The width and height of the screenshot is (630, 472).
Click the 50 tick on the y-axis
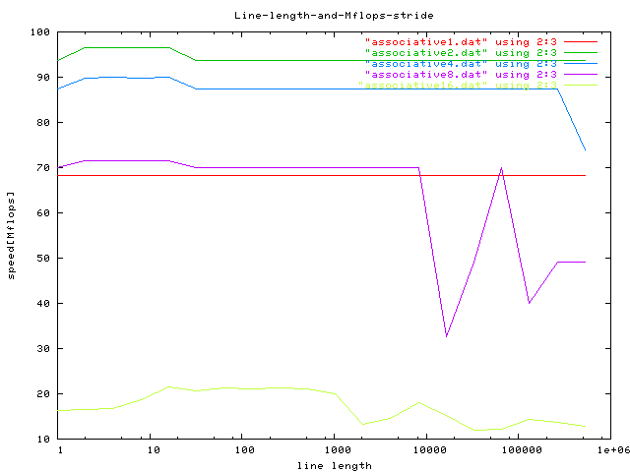point(42,258)
